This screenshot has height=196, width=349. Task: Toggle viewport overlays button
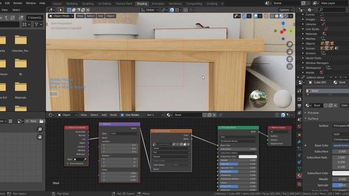(255, 16)
